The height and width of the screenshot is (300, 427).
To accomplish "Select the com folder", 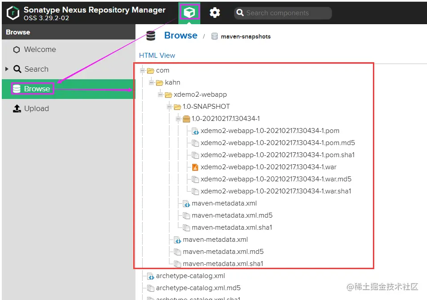I will (x=163, y=70).
